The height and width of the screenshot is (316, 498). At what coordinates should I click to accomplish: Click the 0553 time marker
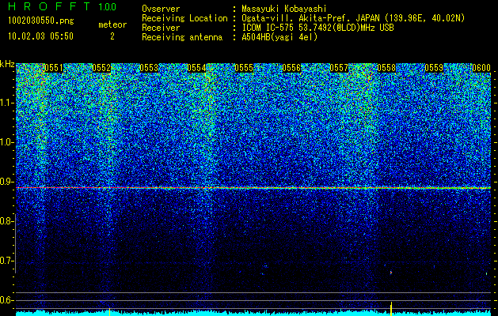149,68
